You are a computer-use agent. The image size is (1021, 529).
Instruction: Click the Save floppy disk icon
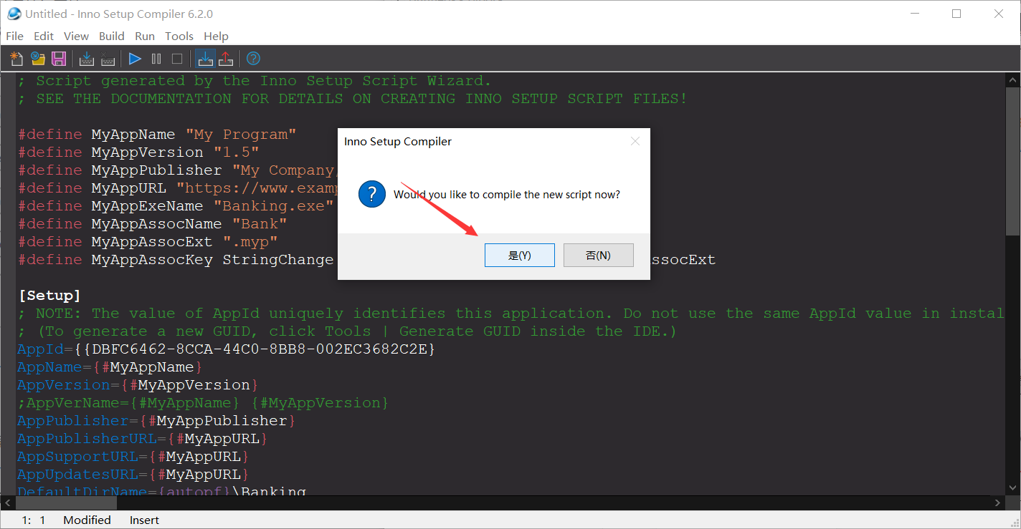(x=59, y=59)
